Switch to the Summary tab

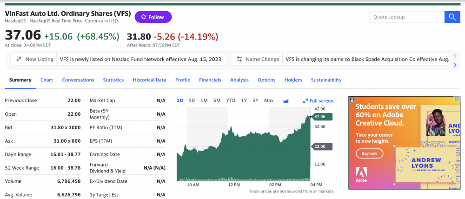pos(20,80)
